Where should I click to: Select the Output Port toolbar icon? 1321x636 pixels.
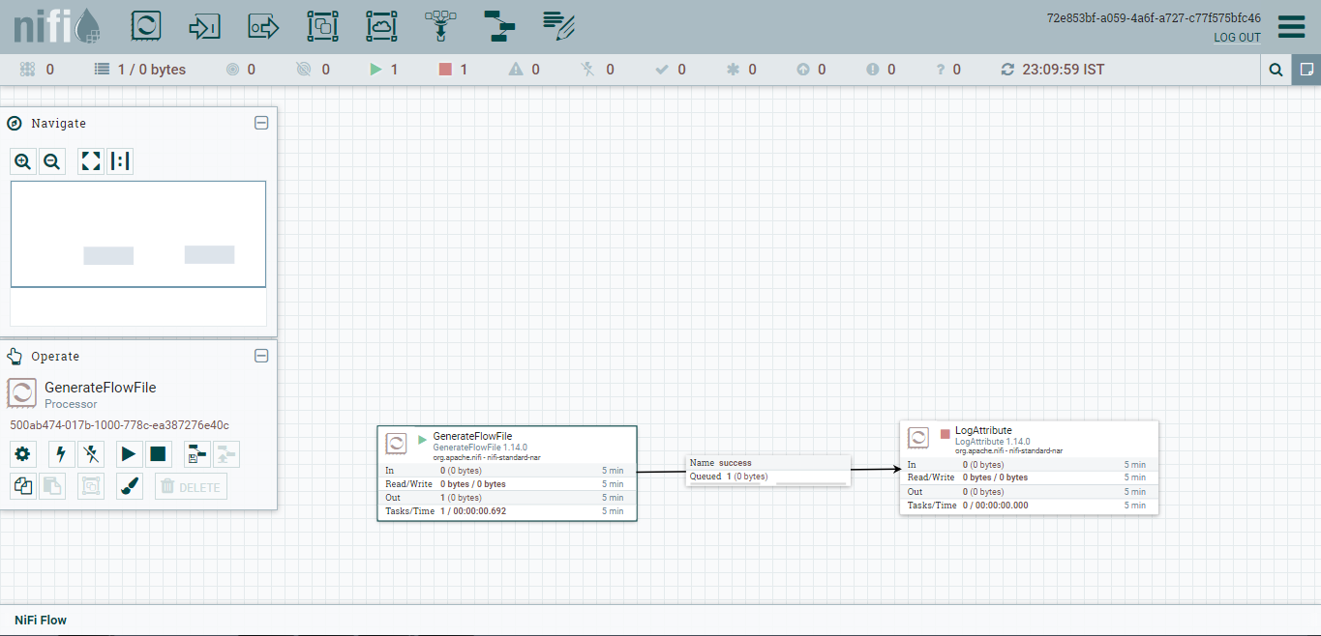tap(263, 26)
